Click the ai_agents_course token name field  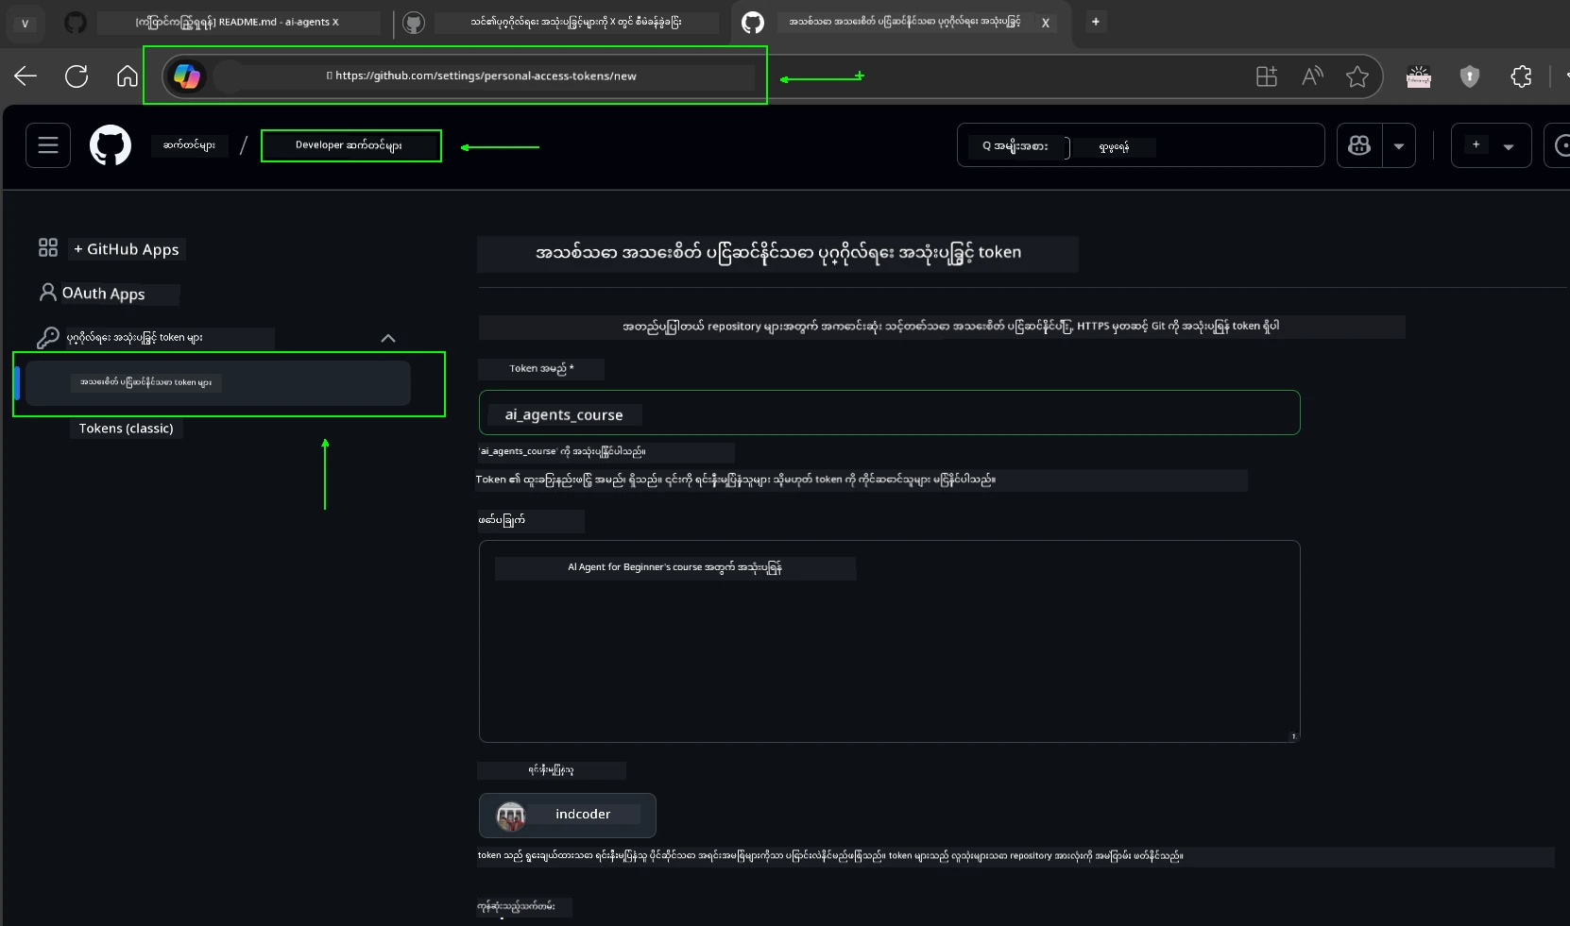point(888,413)
